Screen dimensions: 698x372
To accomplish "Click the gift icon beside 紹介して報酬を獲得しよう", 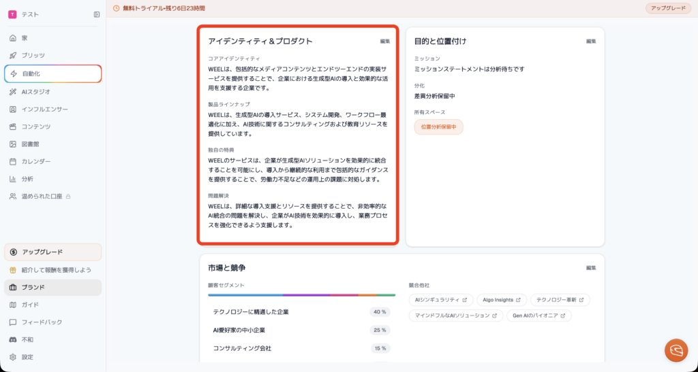I will pyautogui.click(x=13, y=270).
